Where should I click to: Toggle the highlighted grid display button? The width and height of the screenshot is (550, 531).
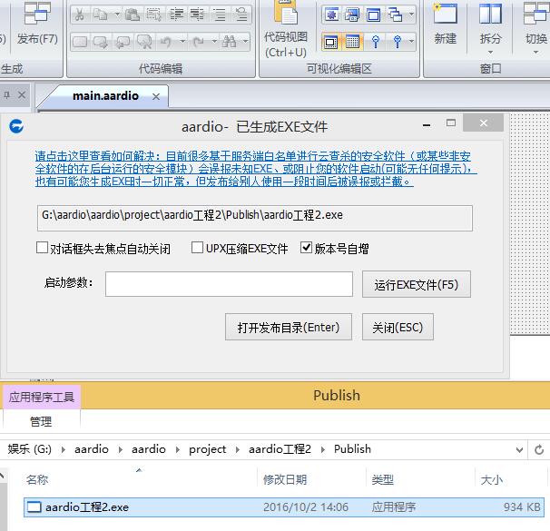coord(352,42)
